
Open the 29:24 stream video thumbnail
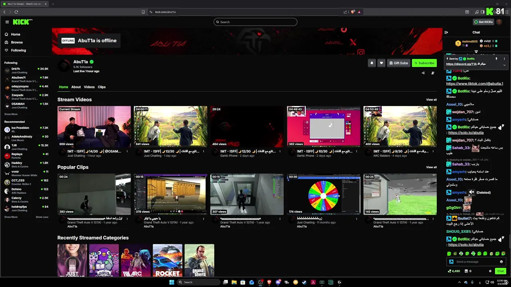pyautogui.click(x=247, y=126)
